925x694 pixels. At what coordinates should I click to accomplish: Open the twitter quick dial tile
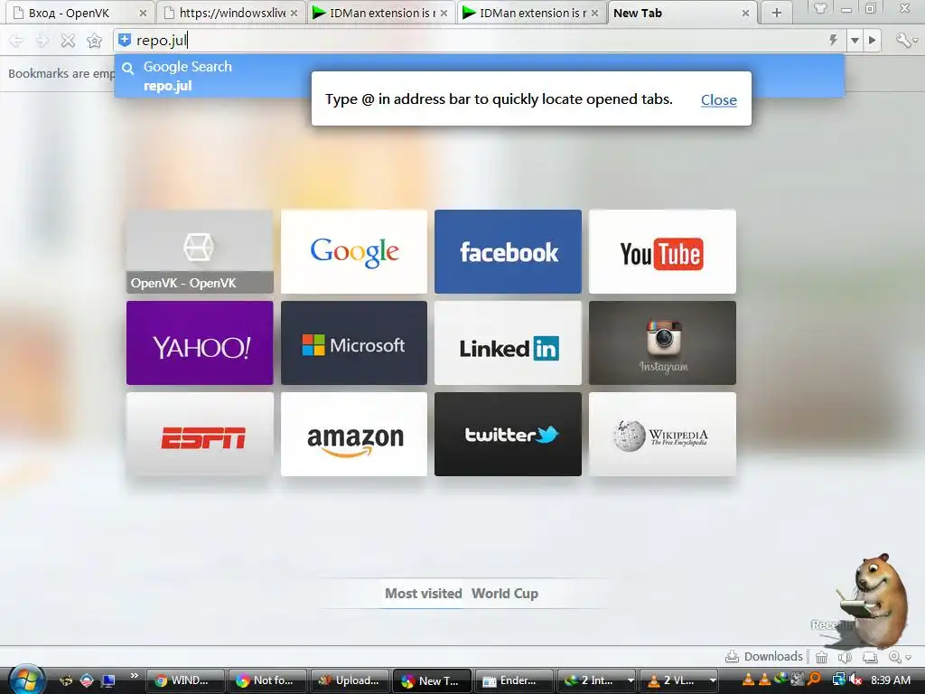coord(508,435)
